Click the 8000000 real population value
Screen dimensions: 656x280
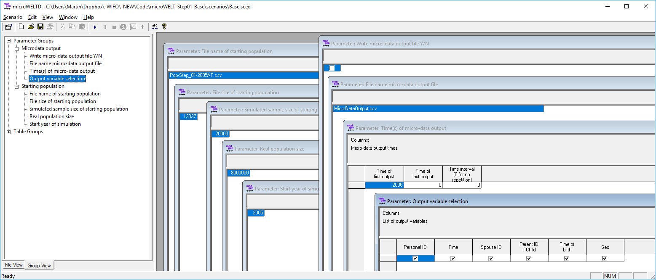pos(238,173)
